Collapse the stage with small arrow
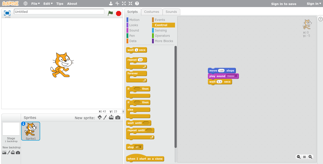This screenshot has height=164, width=323. [x=123, y=111]
